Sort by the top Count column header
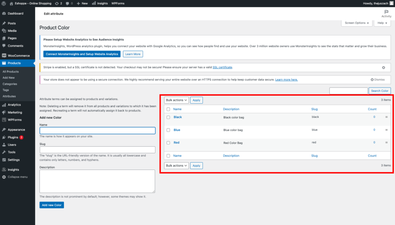 (372, 109)
